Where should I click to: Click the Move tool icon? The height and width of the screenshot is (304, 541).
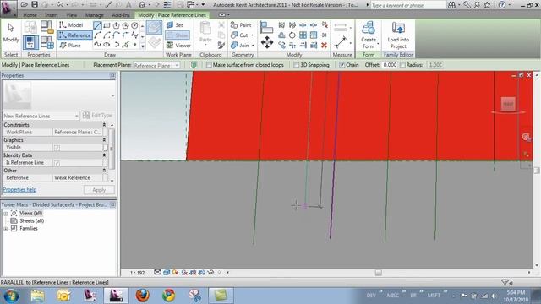click(267, 43)
